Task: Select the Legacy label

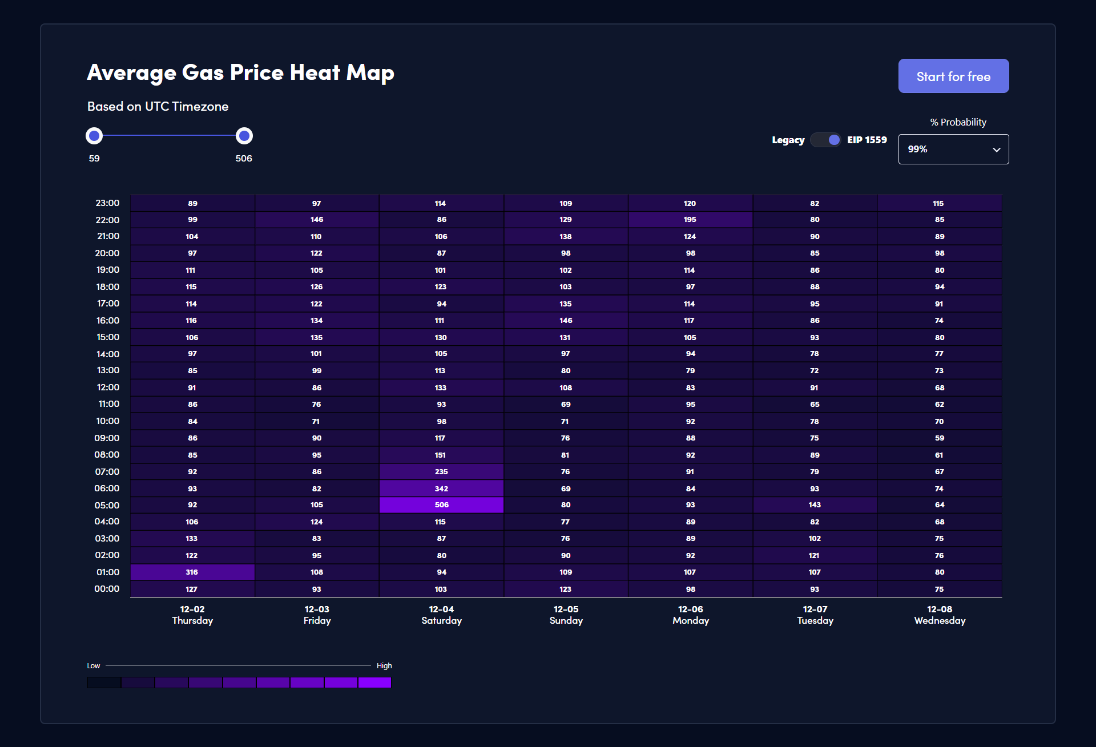Action: (788, 140)
